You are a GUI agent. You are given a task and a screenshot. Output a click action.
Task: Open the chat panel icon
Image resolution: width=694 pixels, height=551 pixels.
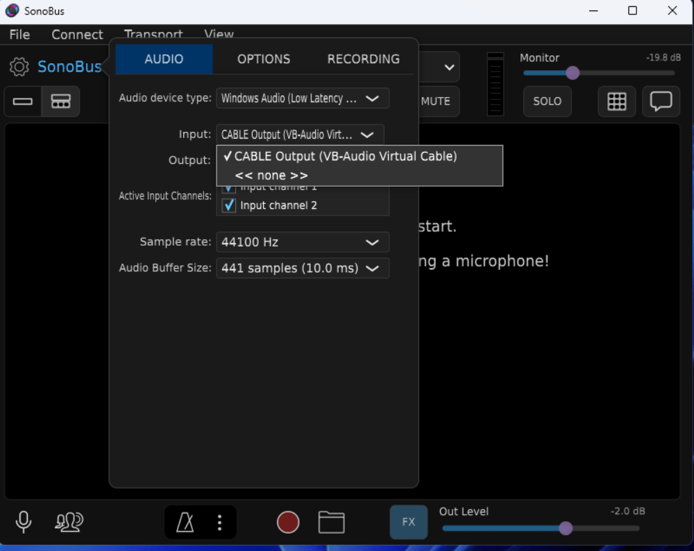click(661, 101)
